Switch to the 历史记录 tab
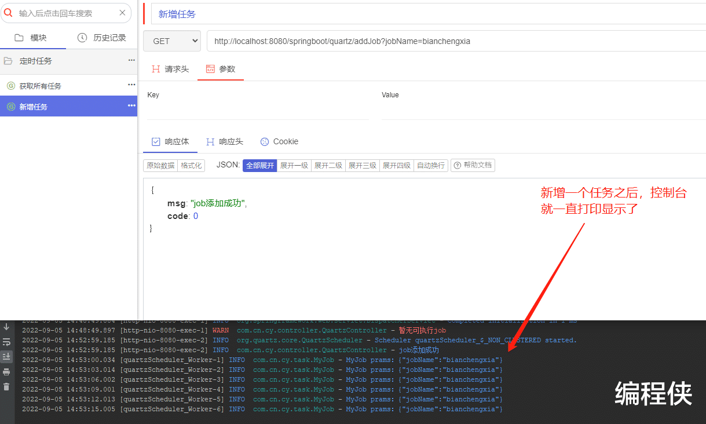Image resolution: width=706 pixels, height=424 pixels. (x=102, y=38)
